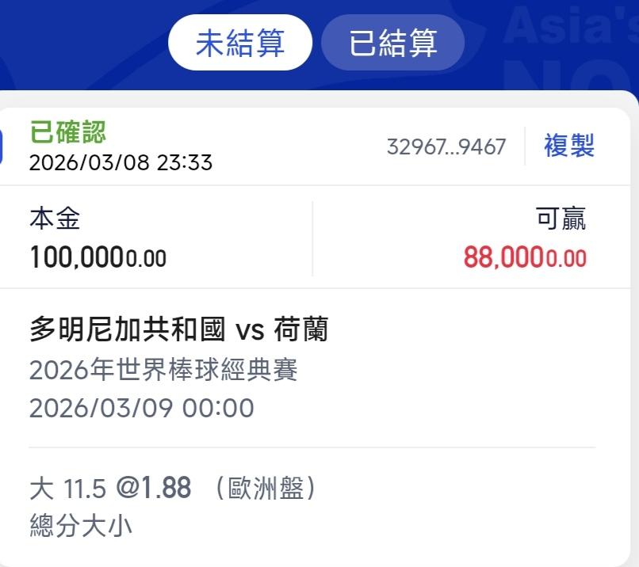
Task: Tap the 大 11.5 bet selection
Action: tap(67, 489)
